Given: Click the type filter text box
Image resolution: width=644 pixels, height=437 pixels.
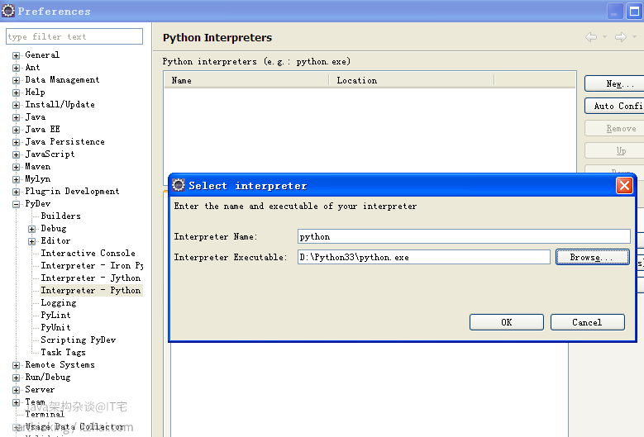Looking at the screenshot, I should [x=74, y=36].
